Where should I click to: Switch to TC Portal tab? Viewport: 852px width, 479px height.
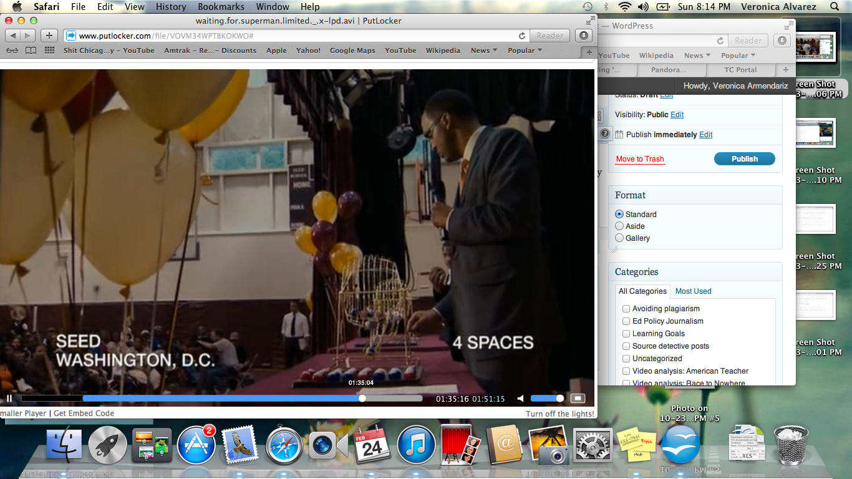click(740, 70)
